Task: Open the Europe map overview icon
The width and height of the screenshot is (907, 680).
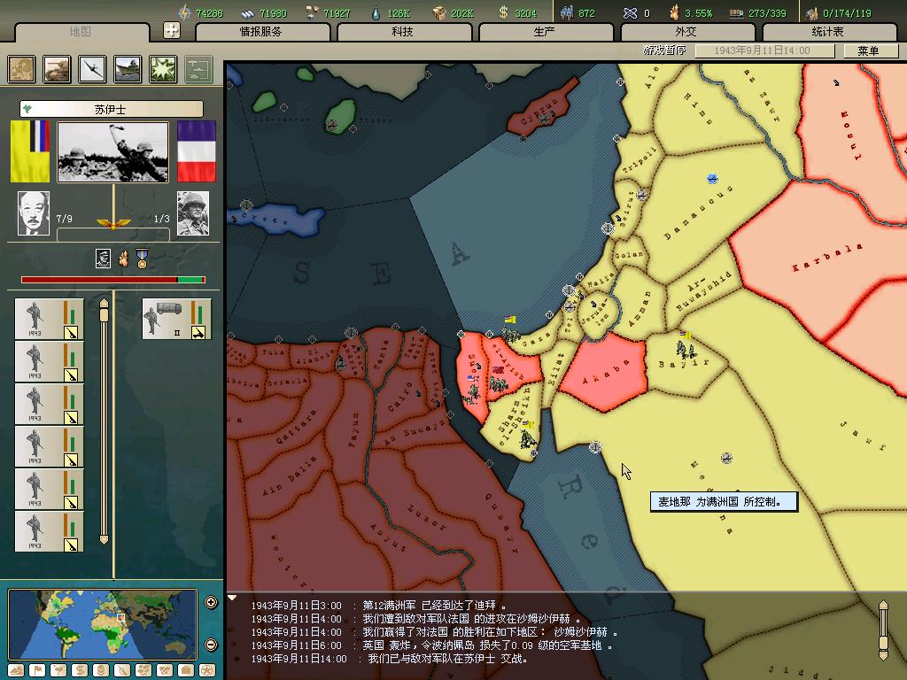Action: [21, 69]
